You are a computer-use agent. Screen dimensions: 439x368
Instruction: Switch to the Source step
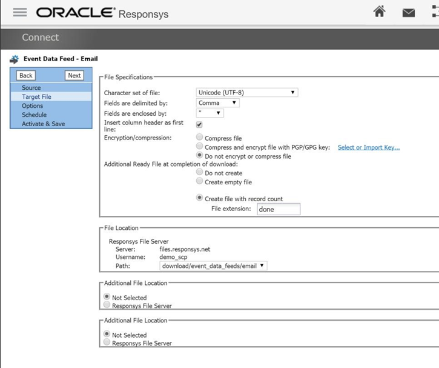(x=31, y=88)
